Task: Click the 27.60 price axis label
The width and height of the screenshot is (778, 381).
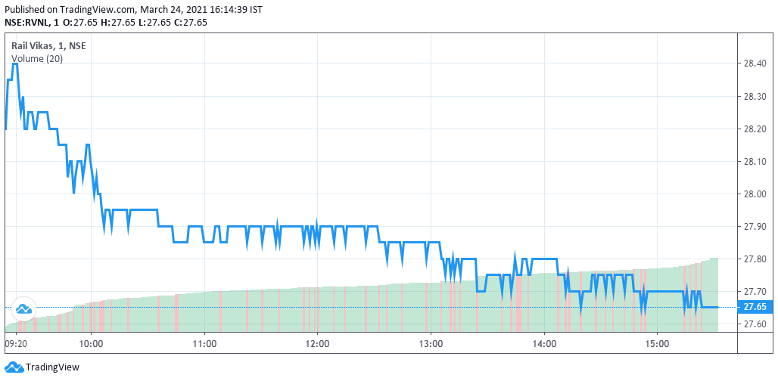Action: tap(755, 324)
